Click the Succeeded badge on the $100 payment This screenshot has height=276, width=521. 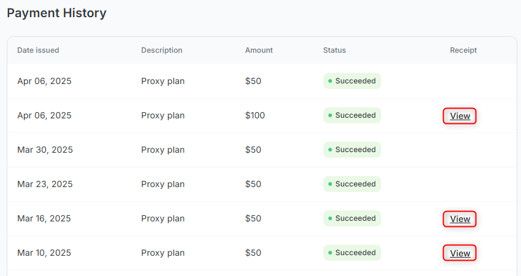(x=352, y=115)
